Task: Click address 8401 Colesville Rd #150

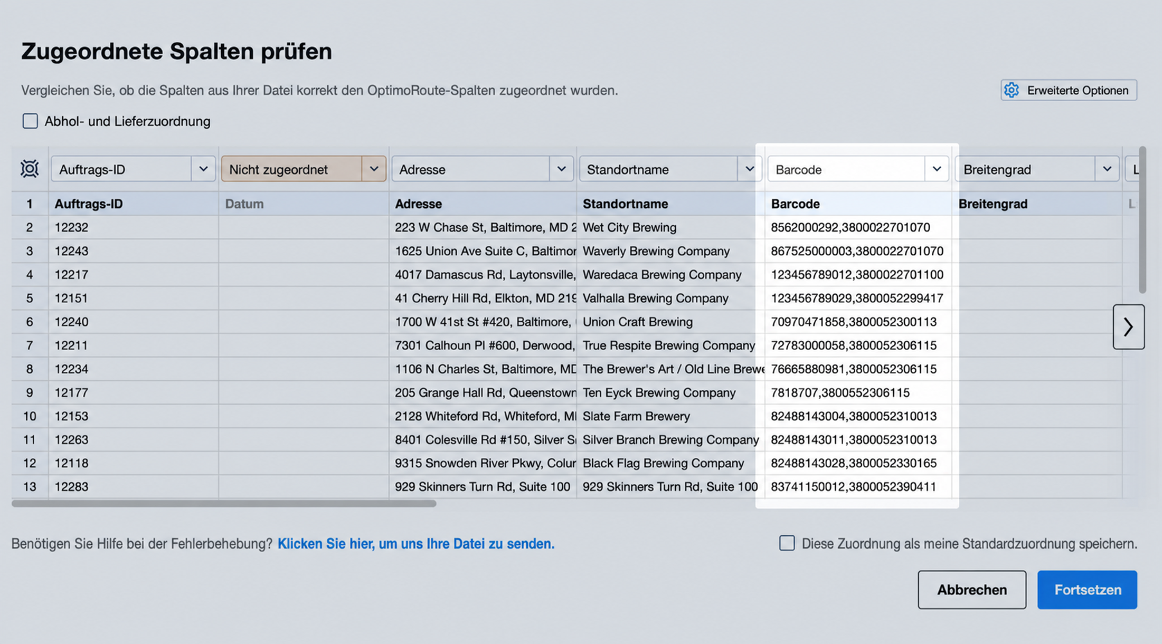Action: [482, 439]
